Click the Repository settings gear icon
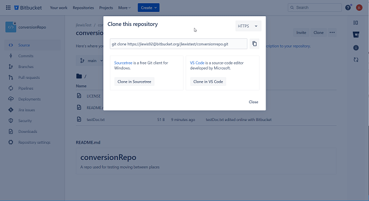 pyautogui.click(x=11, y=142)
